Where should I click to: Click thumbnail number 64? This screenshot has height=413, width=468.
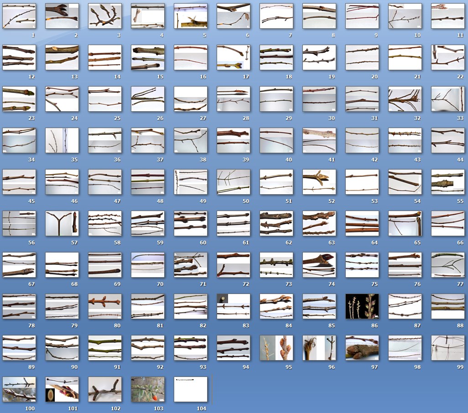[362, 223]
